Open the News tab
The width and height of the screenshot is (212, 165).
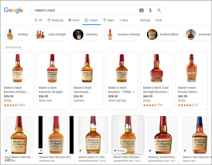pyautogui.click(x=74, y=20)
